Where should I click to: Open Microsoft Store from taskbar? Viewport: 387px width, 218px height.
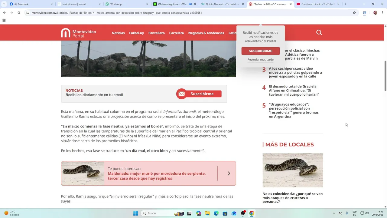point(225,213)
